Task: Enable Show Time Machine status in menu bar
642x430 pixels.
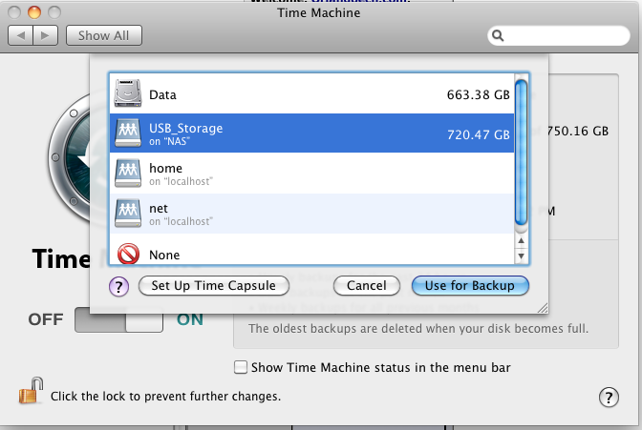Action: [x=241, y=367]
